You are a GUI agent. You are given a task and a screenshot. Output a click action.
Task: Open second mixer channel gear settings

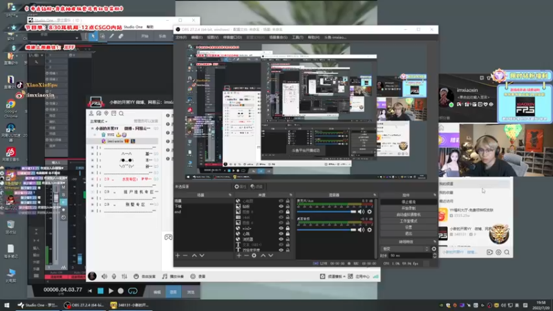(369, 229)
